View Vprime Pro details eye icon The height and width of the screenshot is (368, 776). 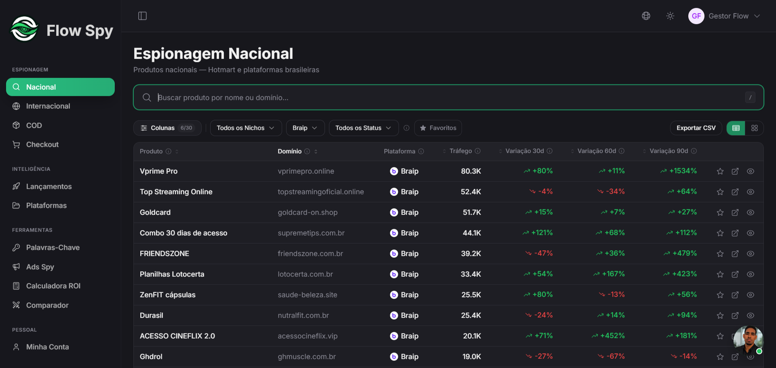pyautogui.click(x=750, y=171)
